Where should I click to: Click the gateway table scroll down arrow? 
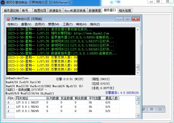tap(138, 116)
